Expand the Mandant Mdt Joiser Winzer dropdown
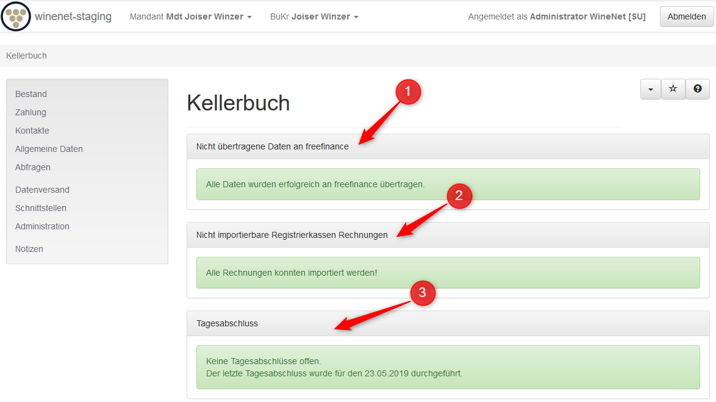 tap(190, 16)
